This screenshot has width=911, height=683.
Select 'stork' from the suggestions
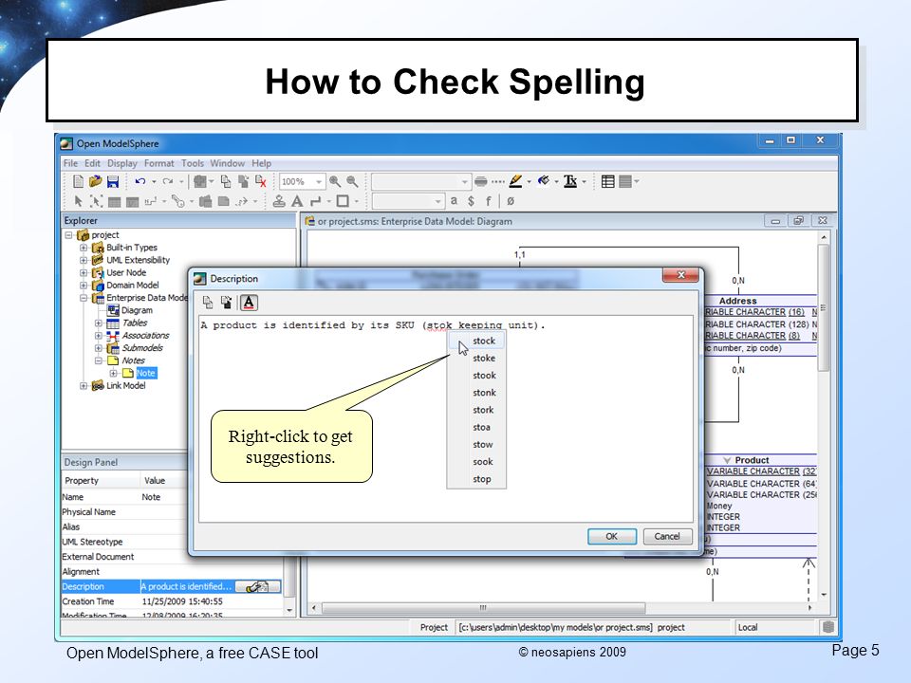tap(477, 410)
